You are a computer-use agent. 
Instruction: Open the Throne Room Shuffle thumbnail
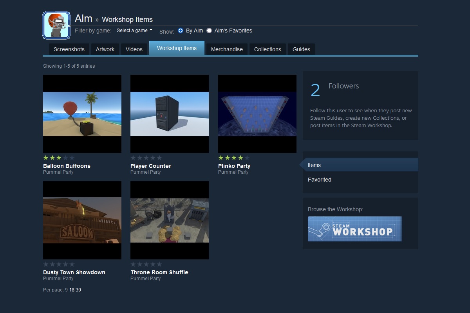tap(170, 220)
